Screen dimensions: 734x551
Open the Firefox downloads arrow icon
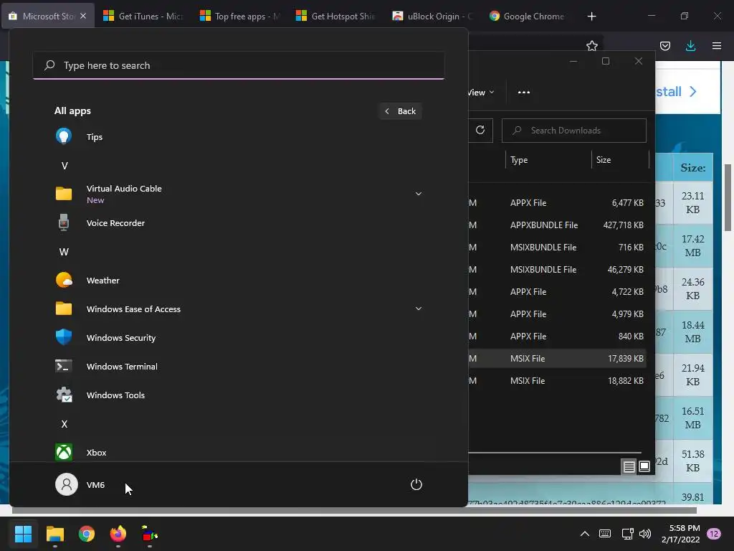(x=690, y=46)
